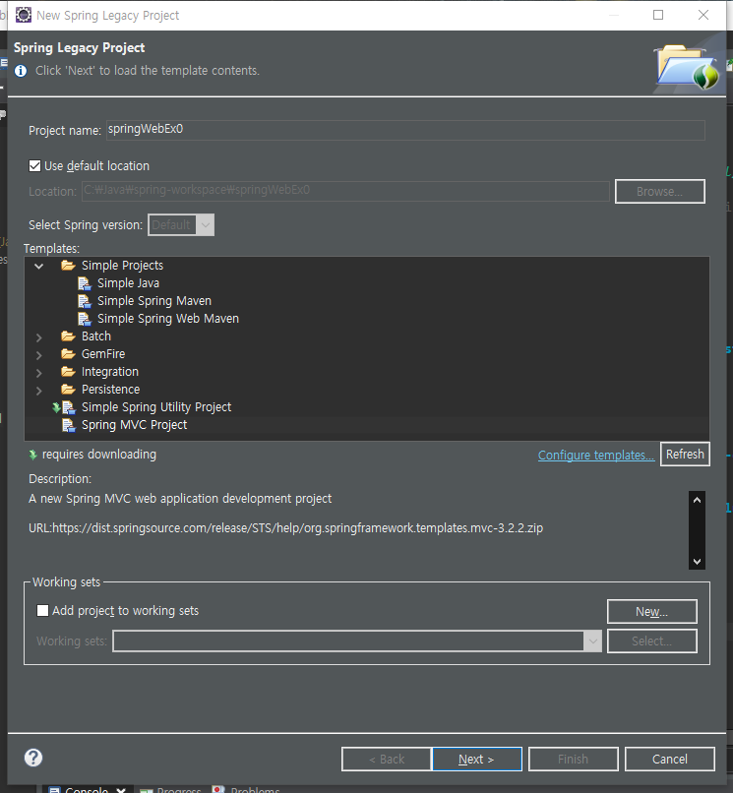Close the New Spring Legacy Project dialog
This screenshot has height=793, width=733.
click(x=703, y=15)
